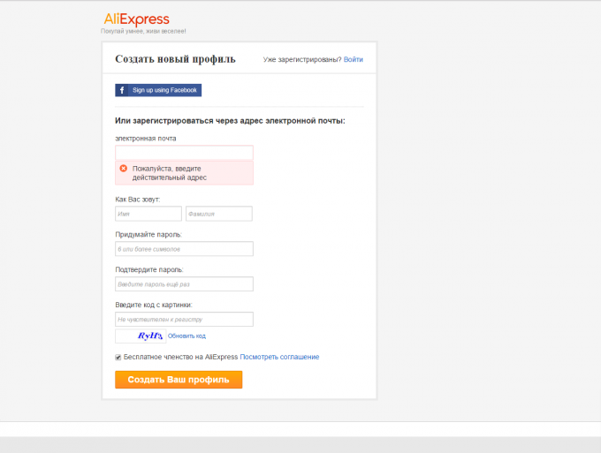Click the "Sign up using Facebook" button text
Screen dimensions: 601x453
point(164,90)
